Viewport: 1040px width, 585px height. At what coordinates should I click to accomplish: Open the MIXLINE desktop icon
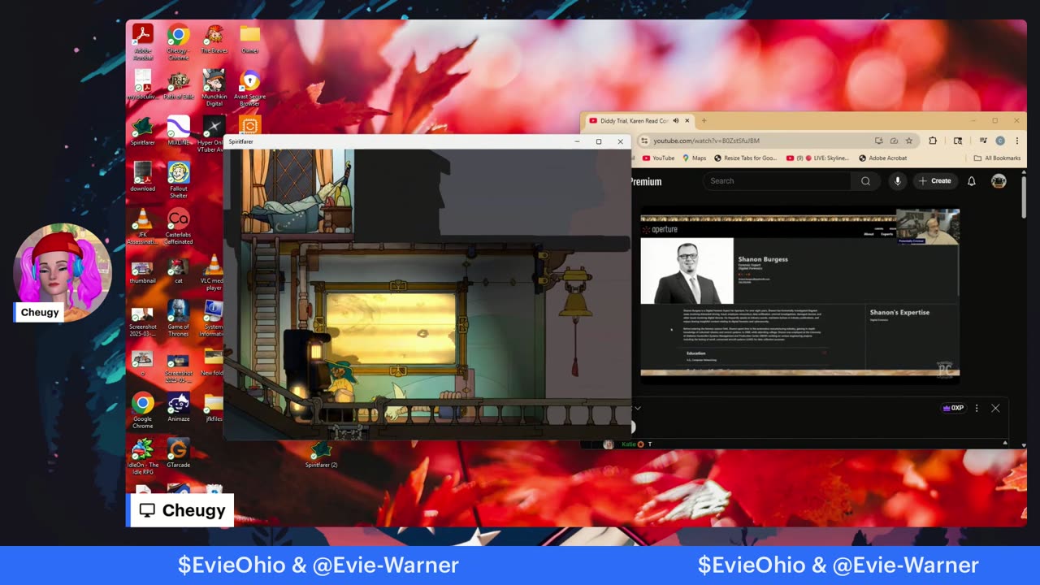[x=179, y=131]
